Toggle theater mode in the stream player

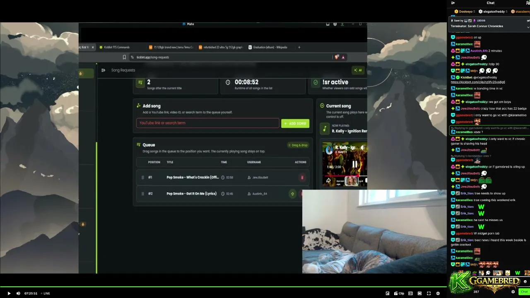pyautogui.click(x=419, y=293)
